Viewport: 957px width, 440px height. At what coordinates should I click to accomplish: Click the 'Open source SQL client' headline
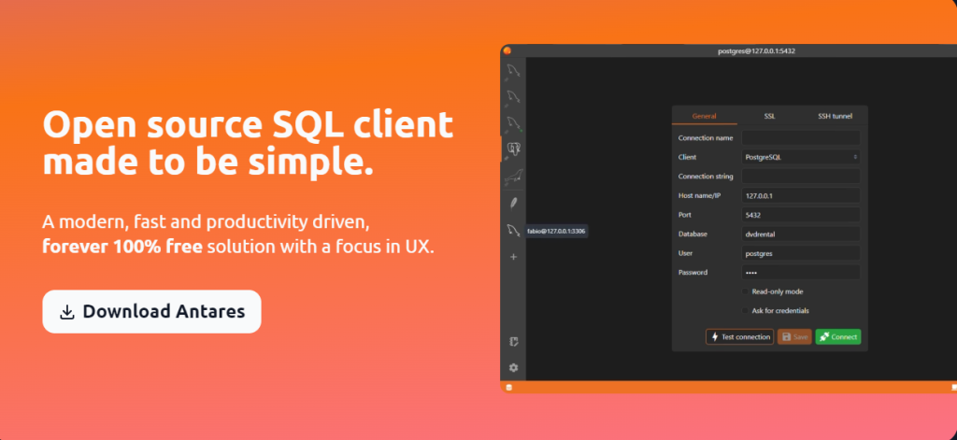(x=248, y=125)
